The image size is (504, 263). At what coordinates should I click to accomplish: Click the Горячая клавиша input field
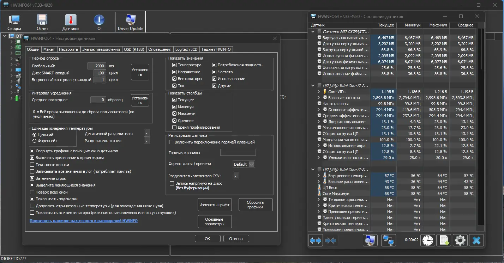click(238, 152)
